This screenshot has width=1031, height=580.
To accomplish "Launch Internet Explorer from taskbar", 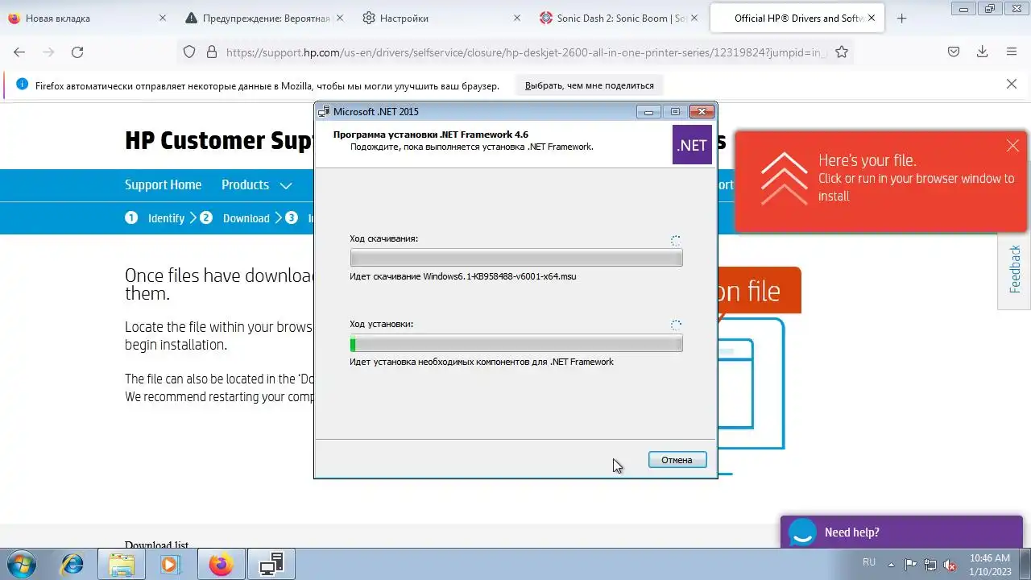I will (72, 564).
